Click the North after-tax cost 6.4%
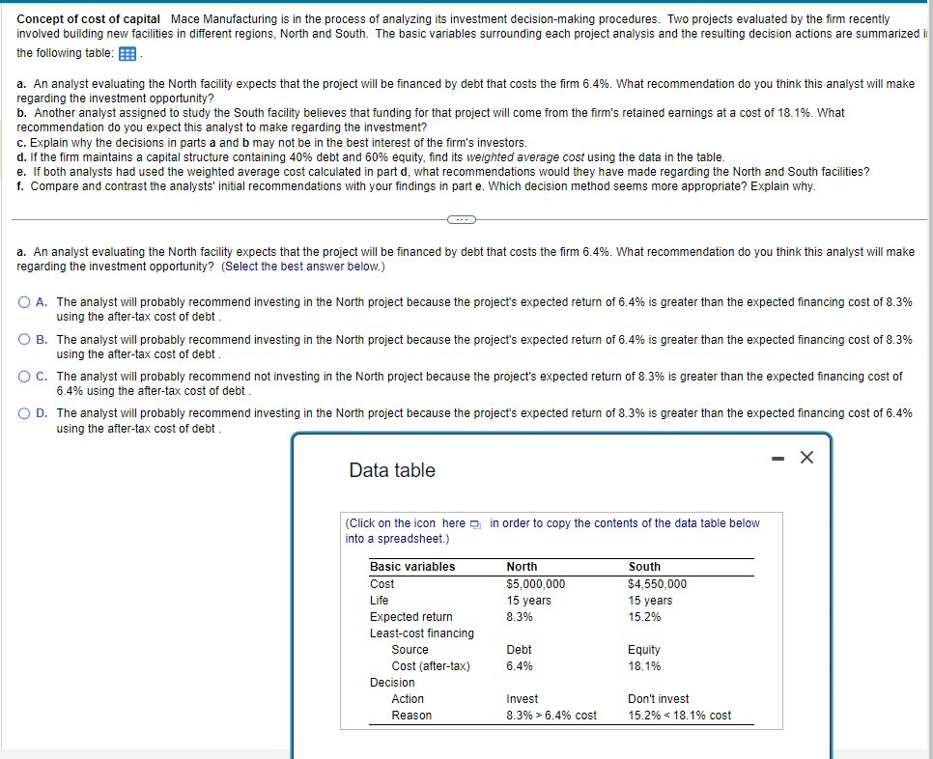Image resolution: width=933 pixels, height=759 pixels. point(520,666)
